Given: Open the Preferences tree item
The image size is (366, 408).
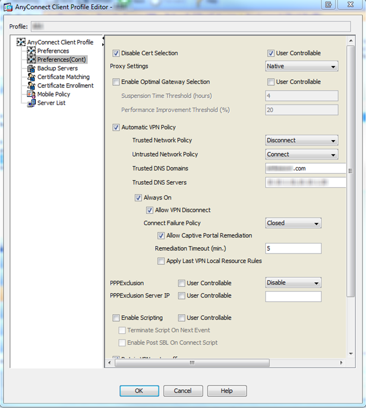Looking at the screenshot, I should pyautogui.click(x=53, y=50).
